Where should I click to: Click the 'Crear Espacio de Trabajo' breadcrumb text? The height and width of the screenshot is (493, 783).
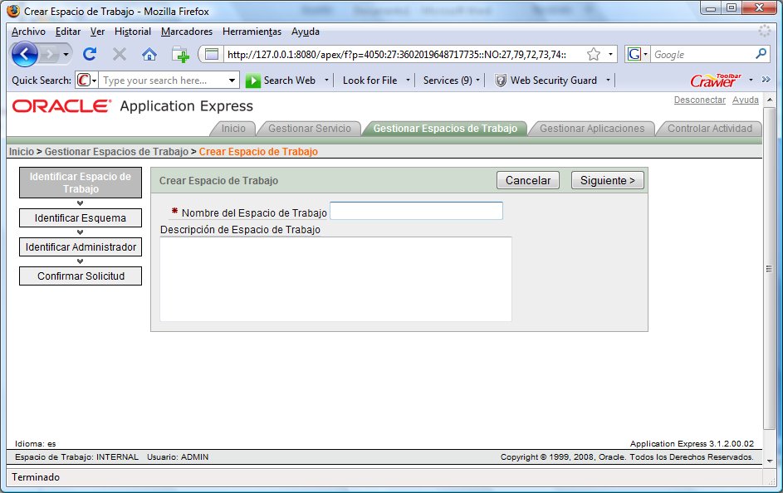[258, 152]
